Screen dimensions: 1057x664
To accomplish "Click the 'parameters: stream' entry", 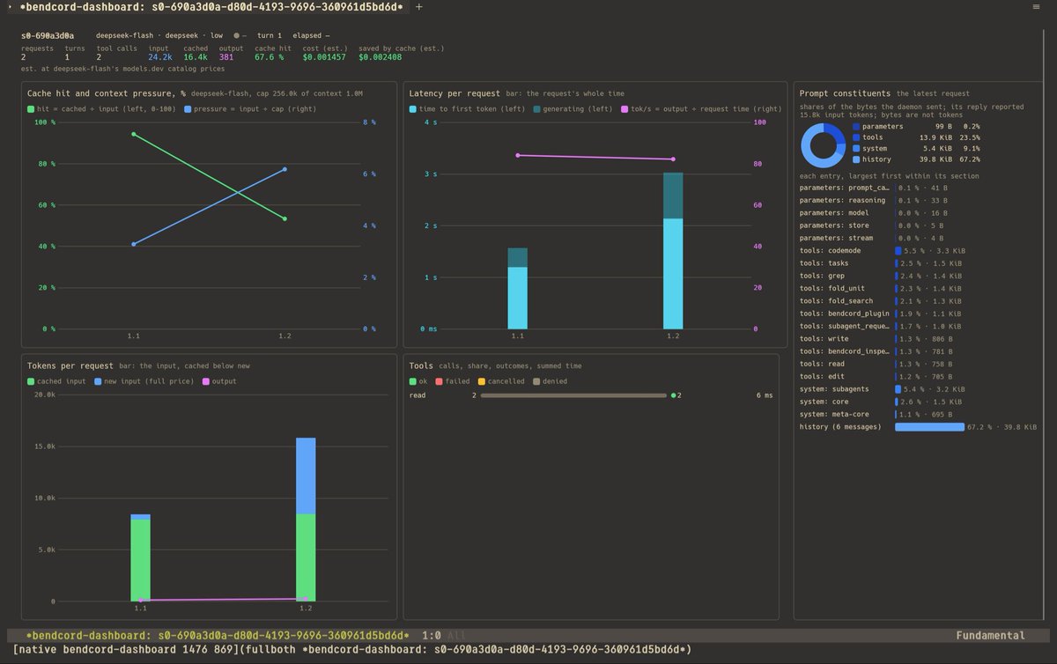I will pyautogui.click(x=837, y=238).
